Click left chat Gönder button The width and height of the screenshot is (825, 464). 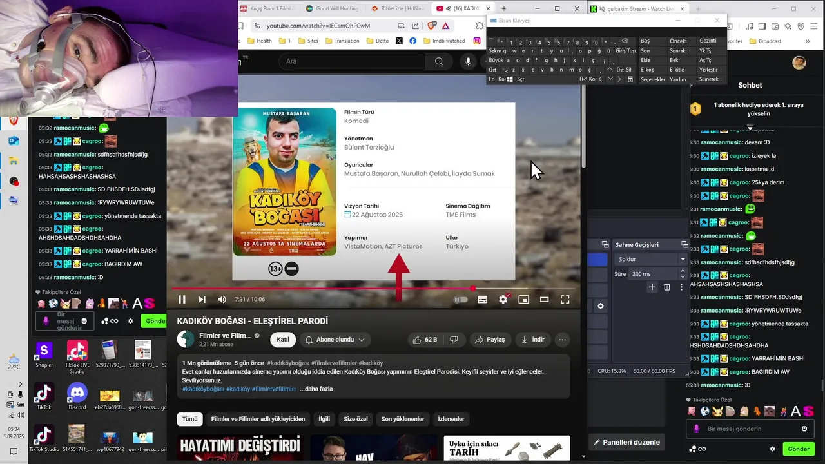(x=155, y=321)
